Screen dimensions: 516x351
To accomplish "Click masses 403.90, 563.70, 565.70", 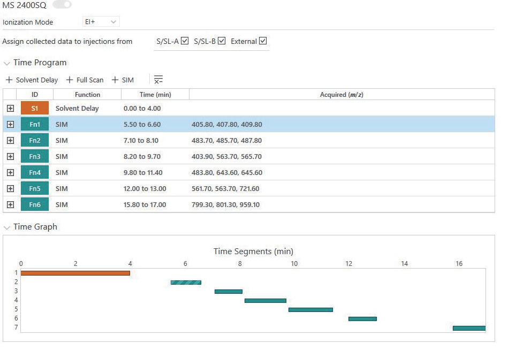I will [x=227, y=157].
